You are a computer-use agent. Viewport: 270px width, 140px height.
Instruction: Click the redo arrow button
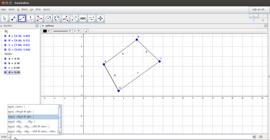tap(263, 16)
